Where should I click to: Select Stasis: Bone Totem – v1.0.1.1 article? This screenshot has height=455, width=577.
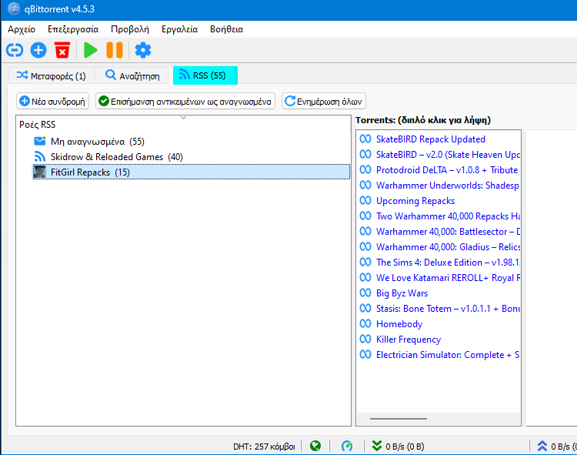pos(439,309)
